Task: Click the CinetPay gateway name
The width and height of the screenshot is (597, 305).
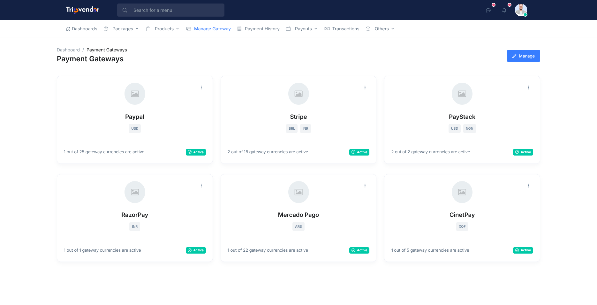Action: (462, 215)
